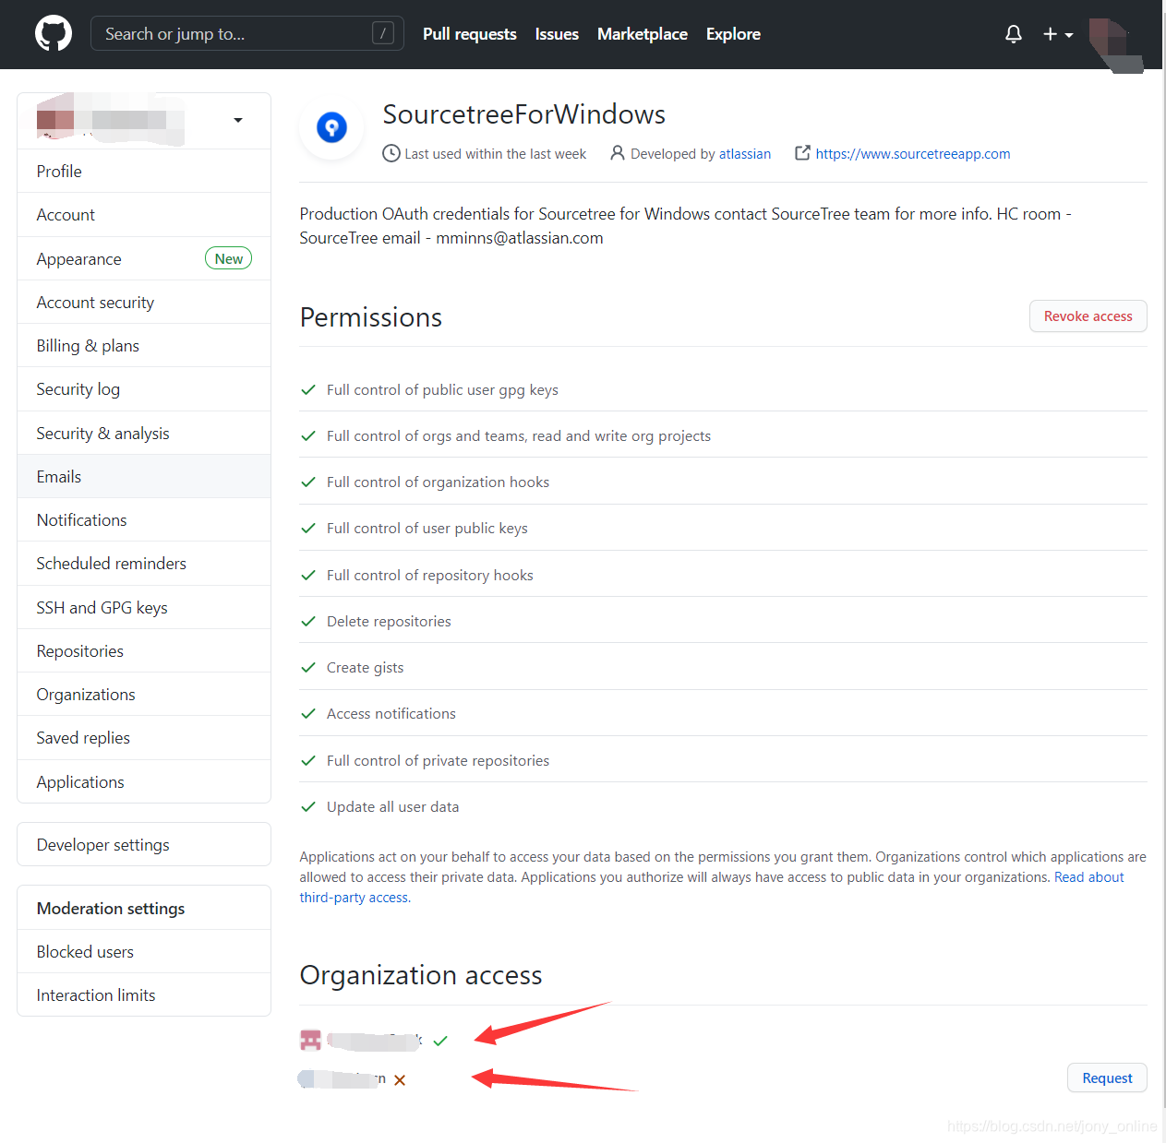The width and height of the screenshot is (1166, 1143).
Task: Click the person icon next to 'Developed by atlassian'
Action: tap(617, 153)
